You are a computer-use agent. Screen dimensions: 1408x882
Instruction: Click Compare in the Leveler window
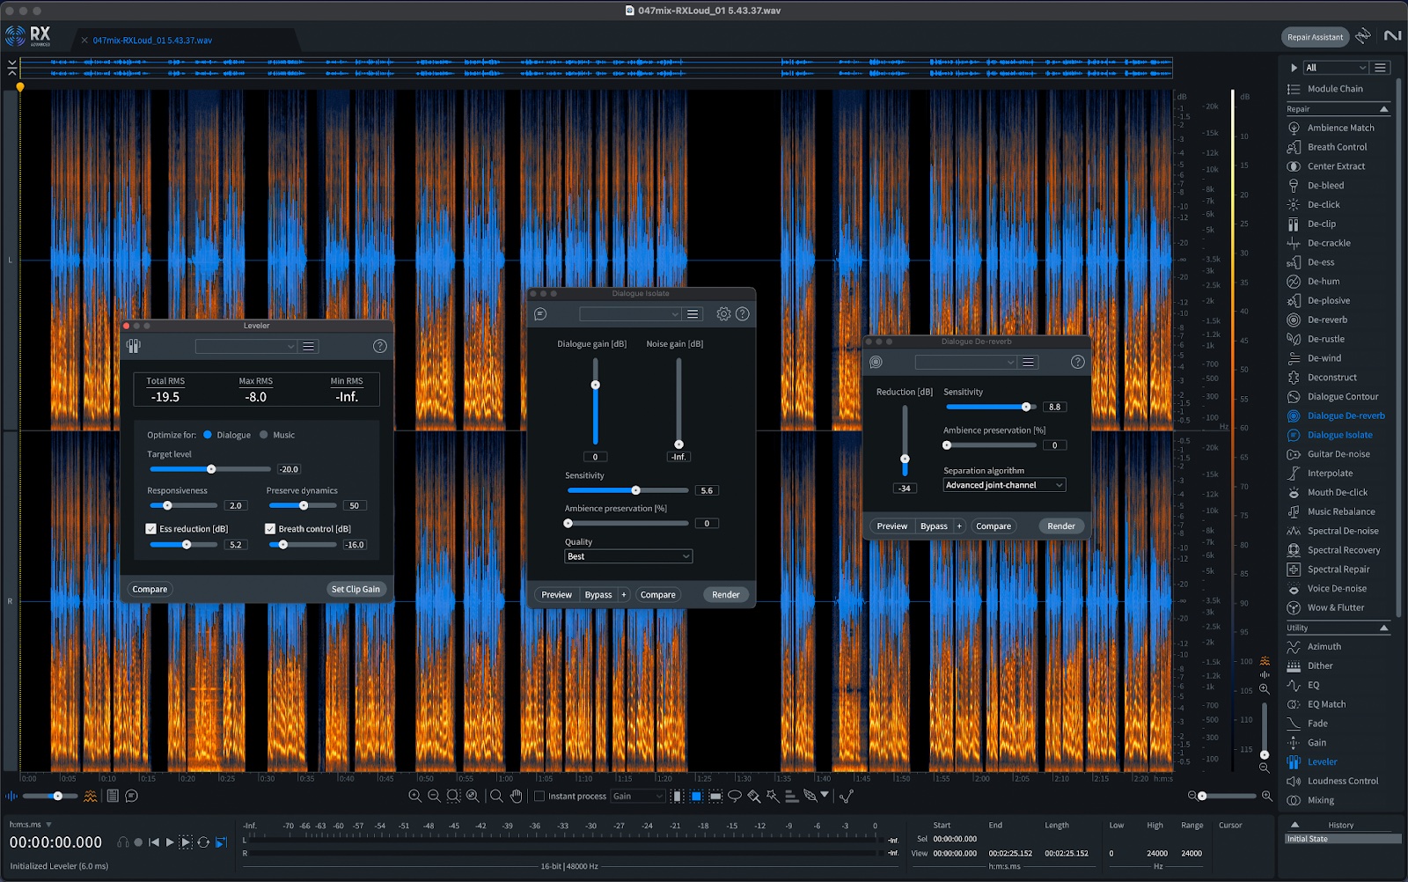(150, 590)
